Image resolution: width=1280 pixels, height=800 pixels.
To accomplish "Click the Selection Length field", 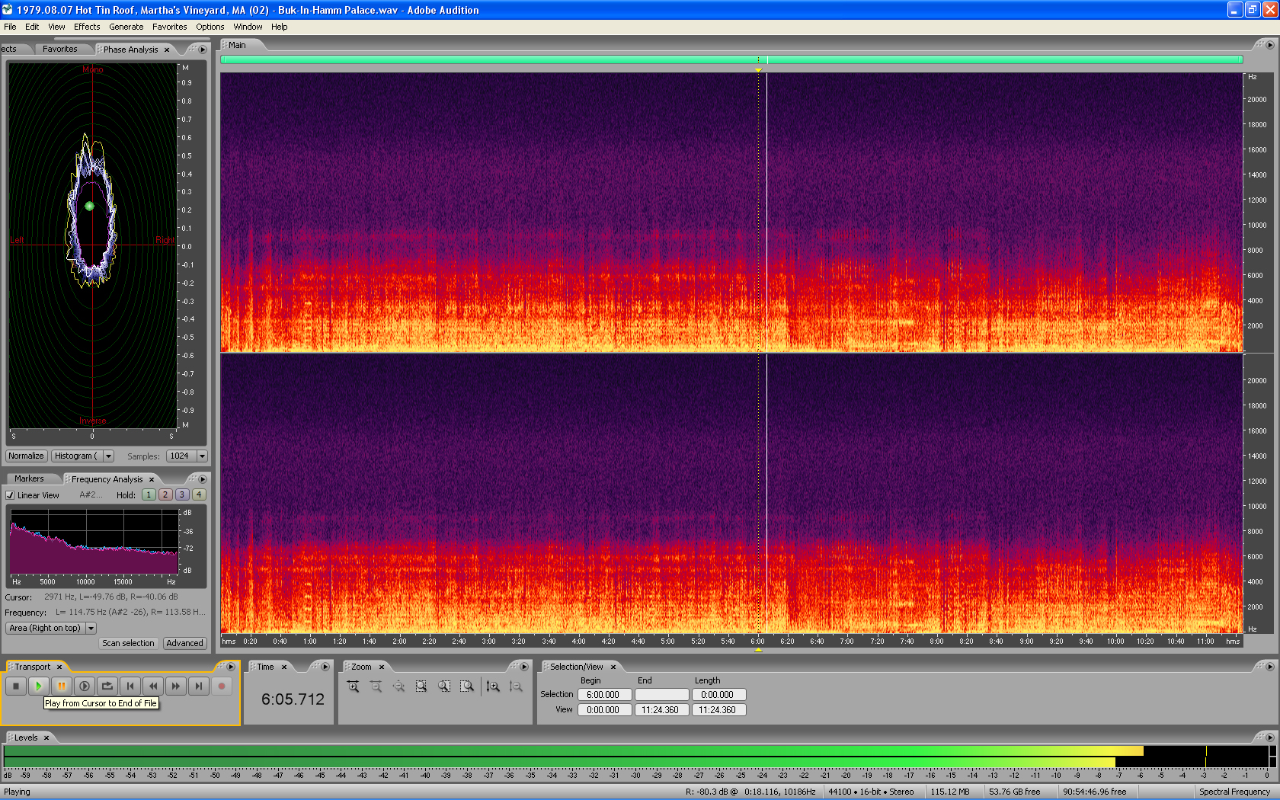I will pyautogui.click(x=718, y=695).
